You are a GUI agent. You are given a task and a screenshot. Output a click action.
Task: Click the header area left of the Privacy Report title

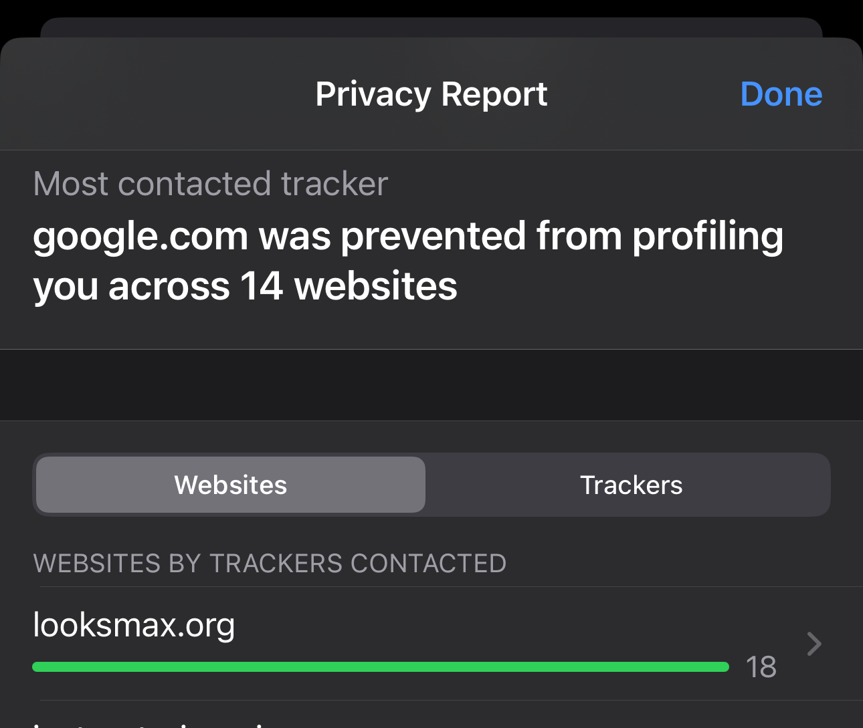pyautogui.click(x=157, y=94)
